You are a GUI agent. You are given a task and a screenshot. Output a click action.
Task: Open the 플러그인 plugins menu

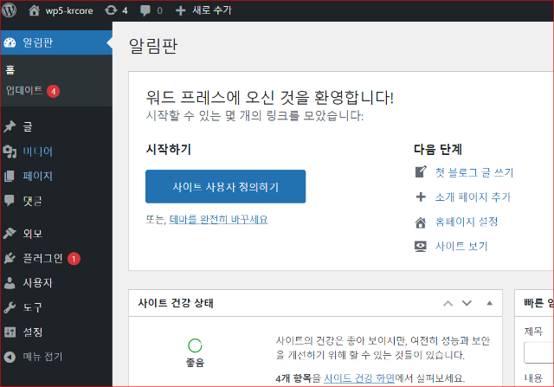[42, 258]
